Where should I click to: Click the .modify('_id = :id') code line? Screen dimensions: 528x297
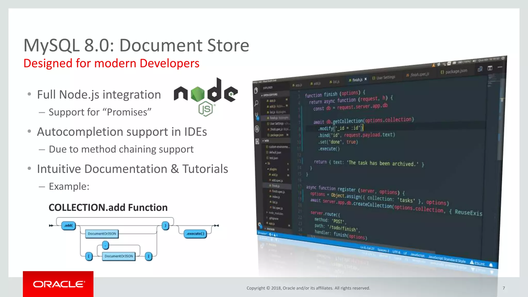point(341,128)
